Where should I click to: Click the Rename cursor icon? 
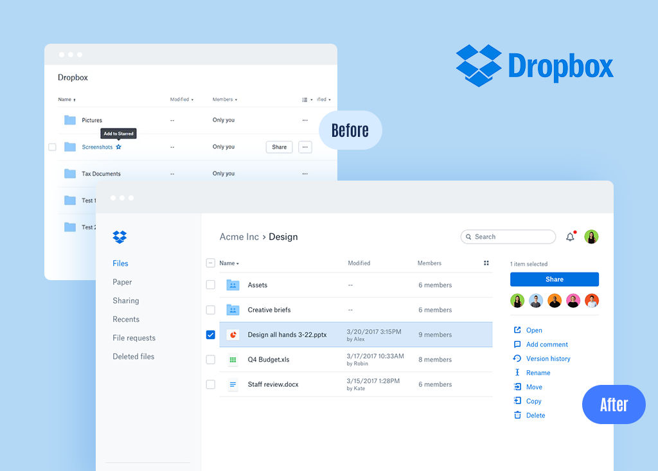[517, 372]
